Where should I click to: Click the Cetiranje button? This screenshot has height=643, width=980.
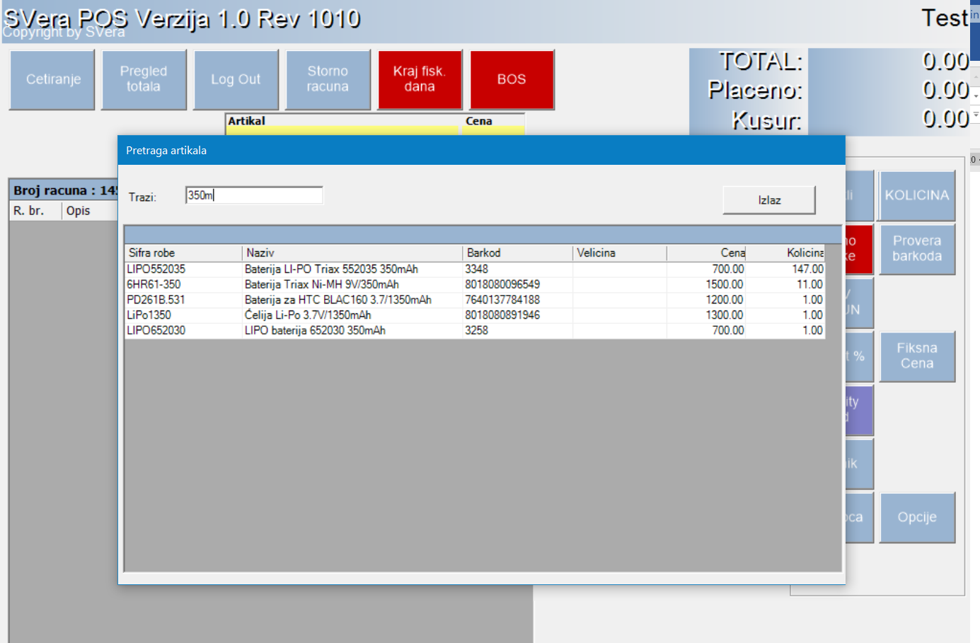(x=52, y=79)
